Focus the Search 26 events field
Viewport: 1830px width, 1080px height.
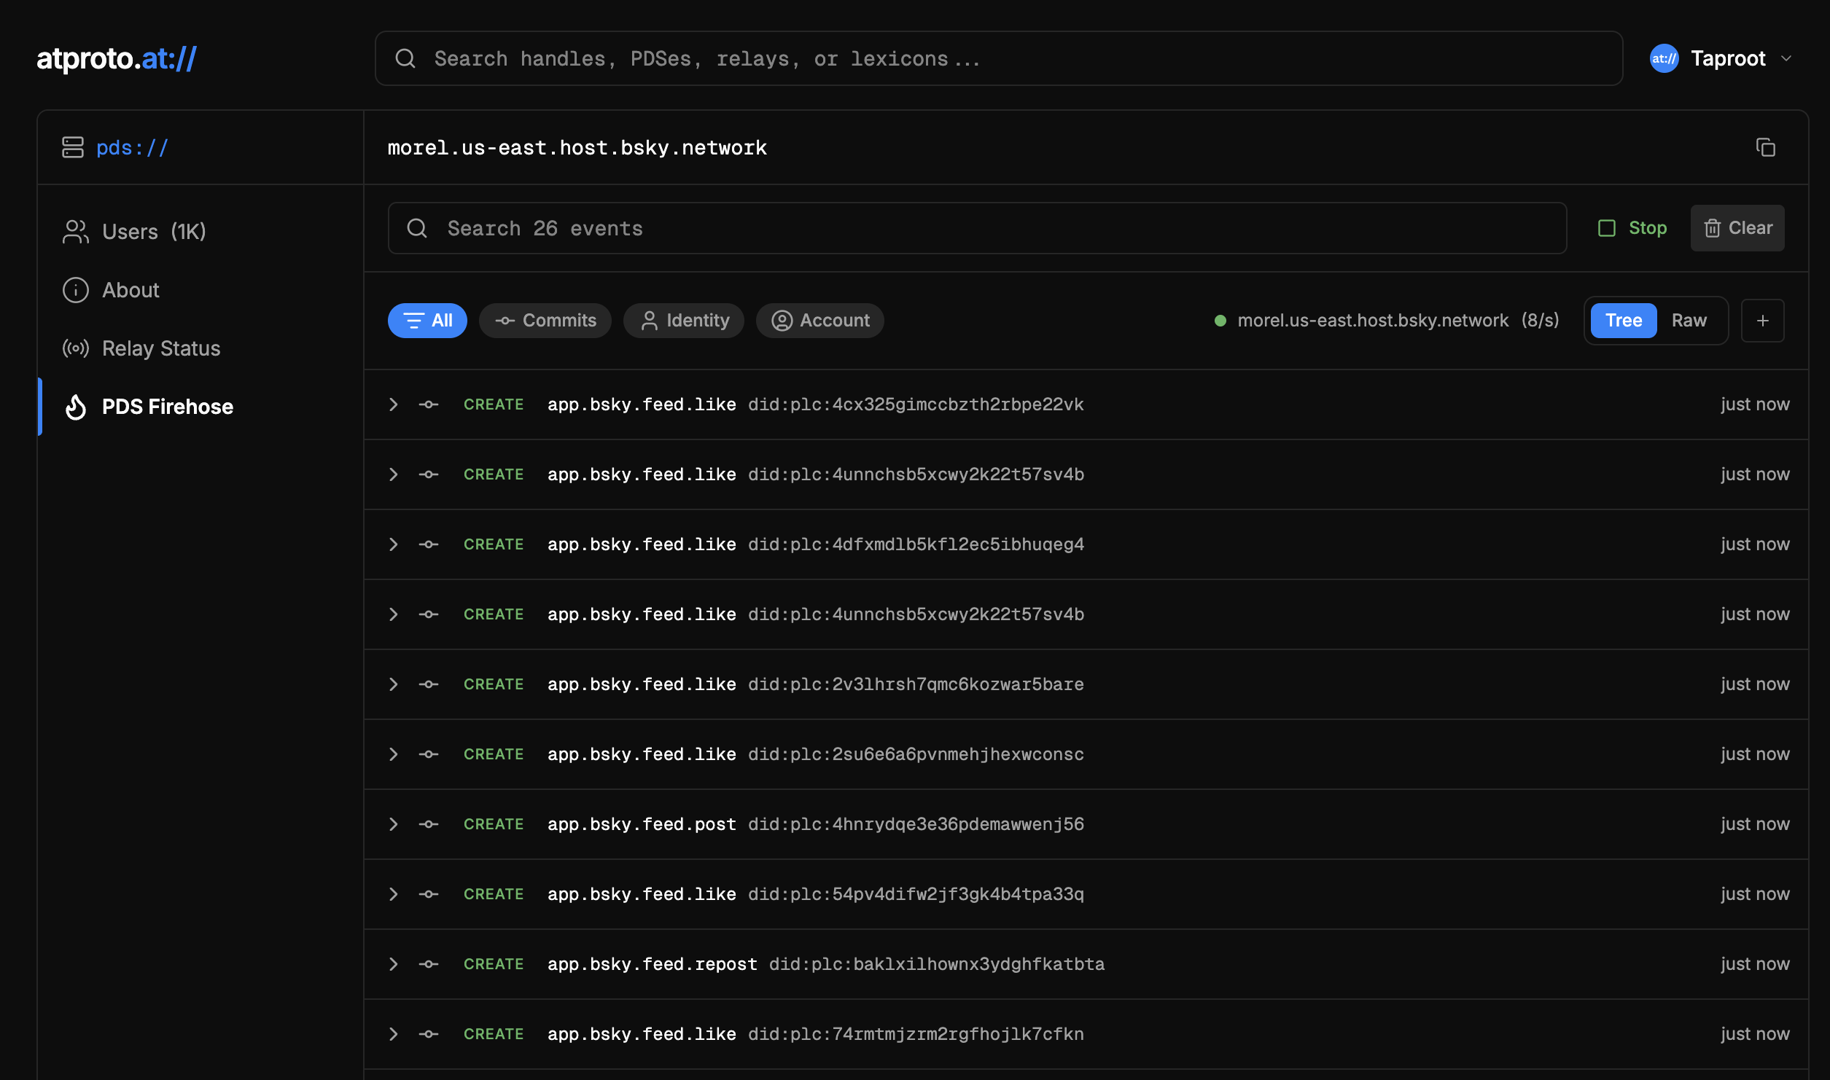(x=977, y=228)
